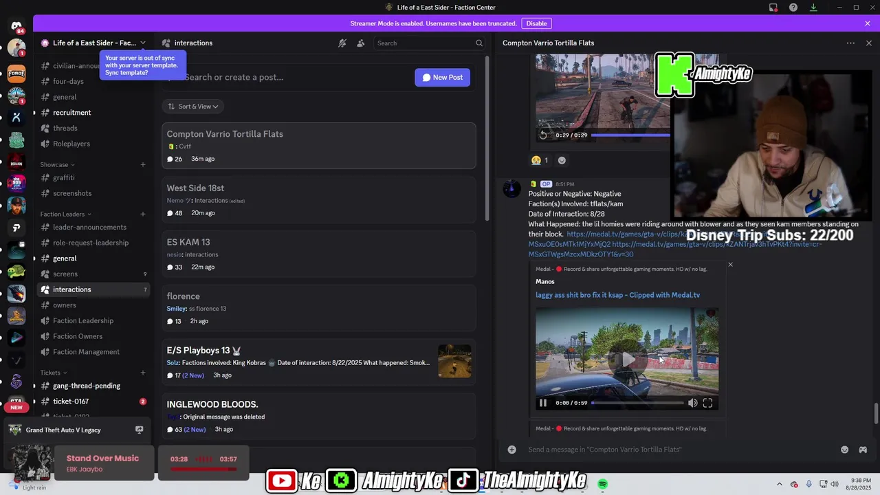Screen dimensions: 880x495
Task: Open more options for Compton Varrio thread
Action: coord(850,43)
